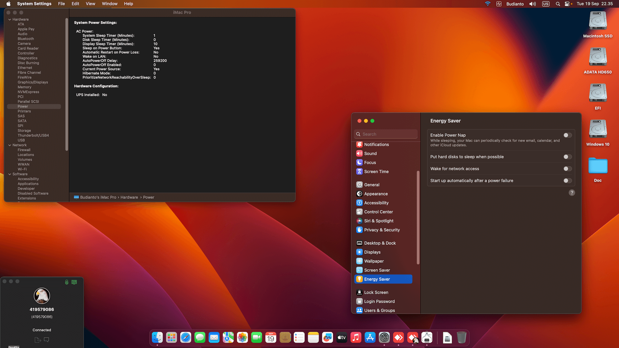Collapse the Hardware tree section
619x348 pixels.
click(x=10, y=19)
